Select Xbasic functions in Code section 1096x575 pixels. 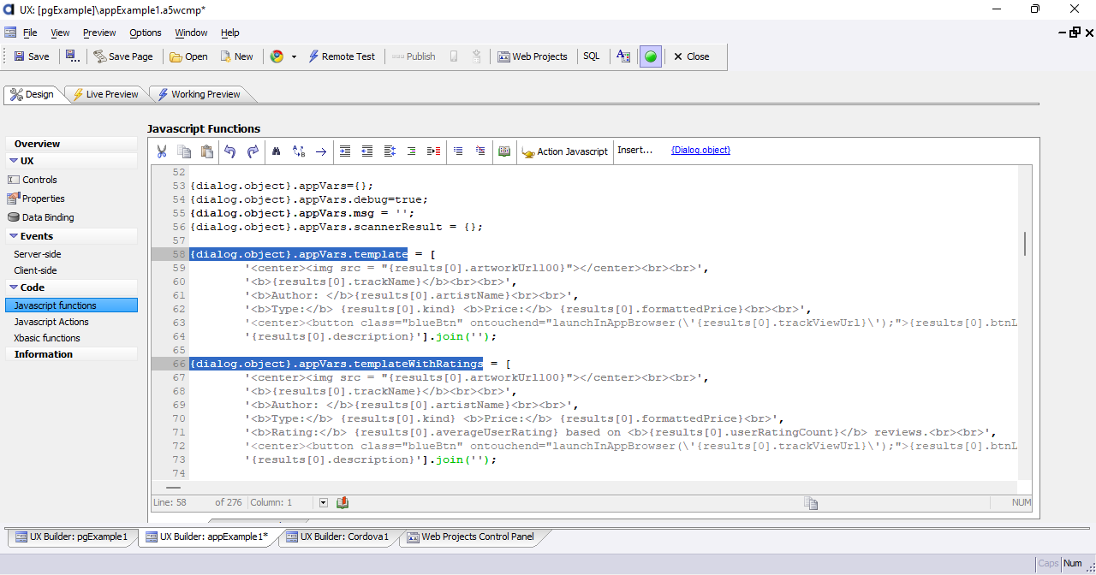[x=47, y=338]
